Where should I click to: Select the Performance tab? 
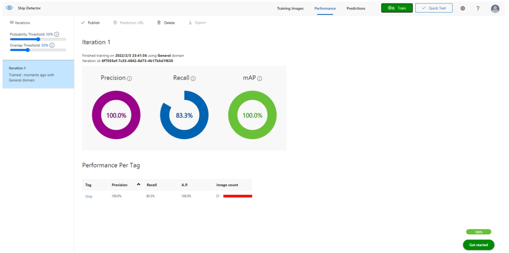tap(325, 9)
